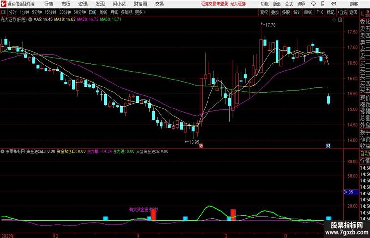Switch to 60分钟 chart period
370x238 pixels.
[80, 12]
